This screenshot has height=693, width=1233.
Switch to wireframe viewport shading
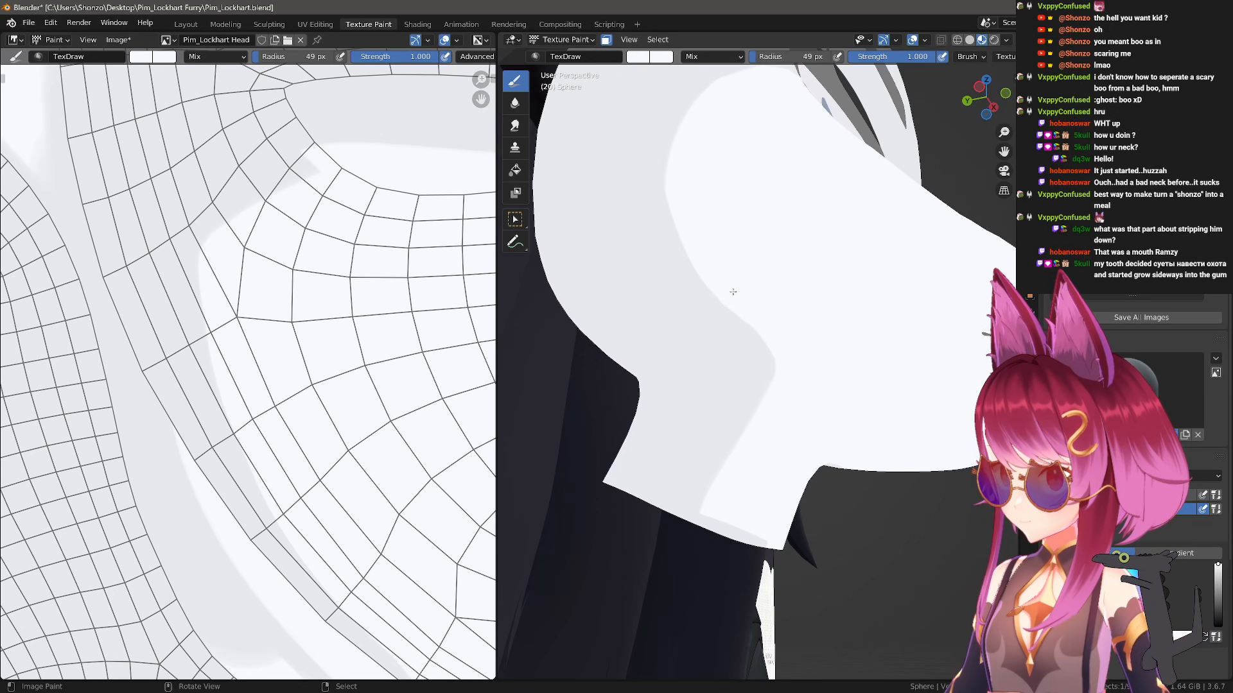(958, 40)
